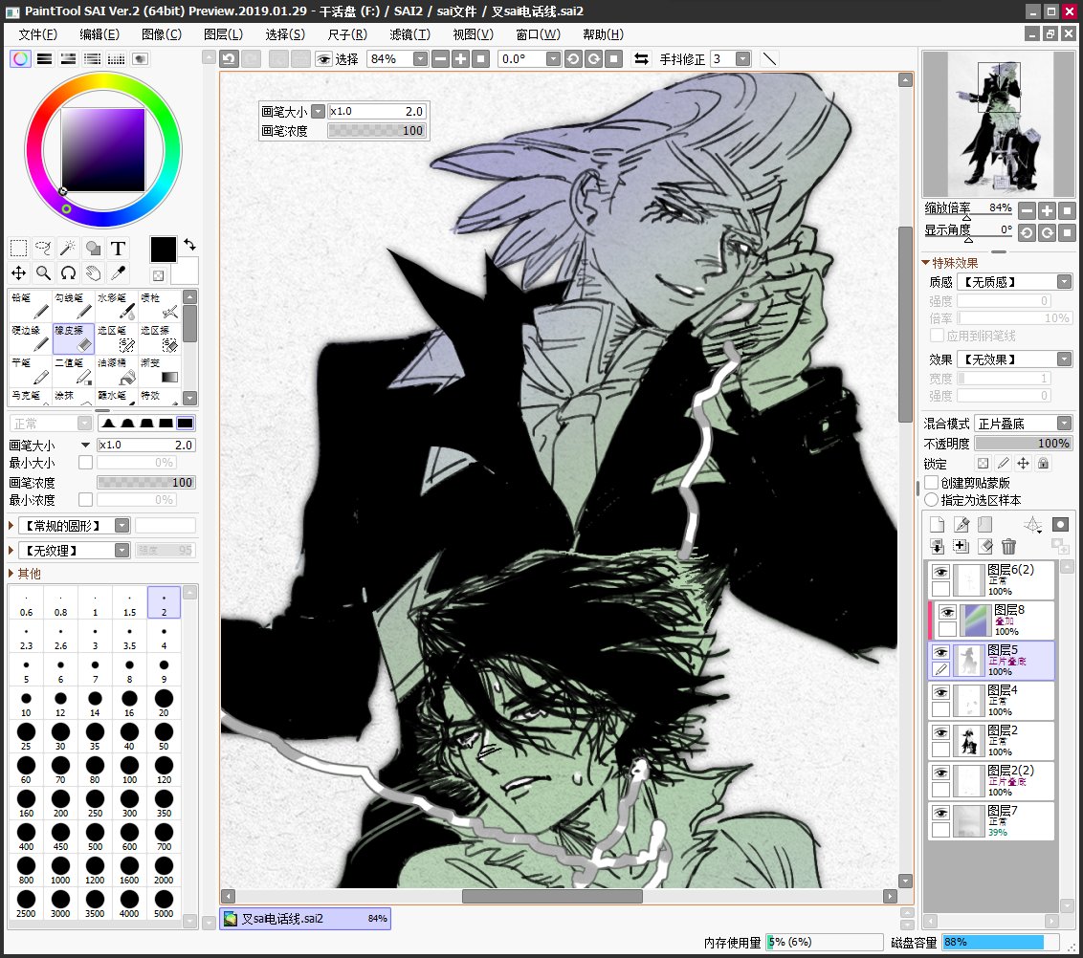Select the 橡皮擦 eraser brush
Screen dimensions: 1083x958
(74, 338)
